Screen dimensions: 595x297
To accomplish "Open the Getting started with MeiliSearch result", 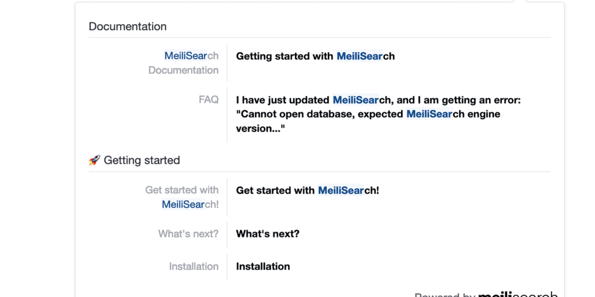I will (x=316, y=56).
